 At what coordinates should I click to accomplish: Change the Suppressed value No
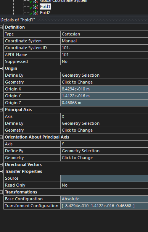(x=104, y=61)
